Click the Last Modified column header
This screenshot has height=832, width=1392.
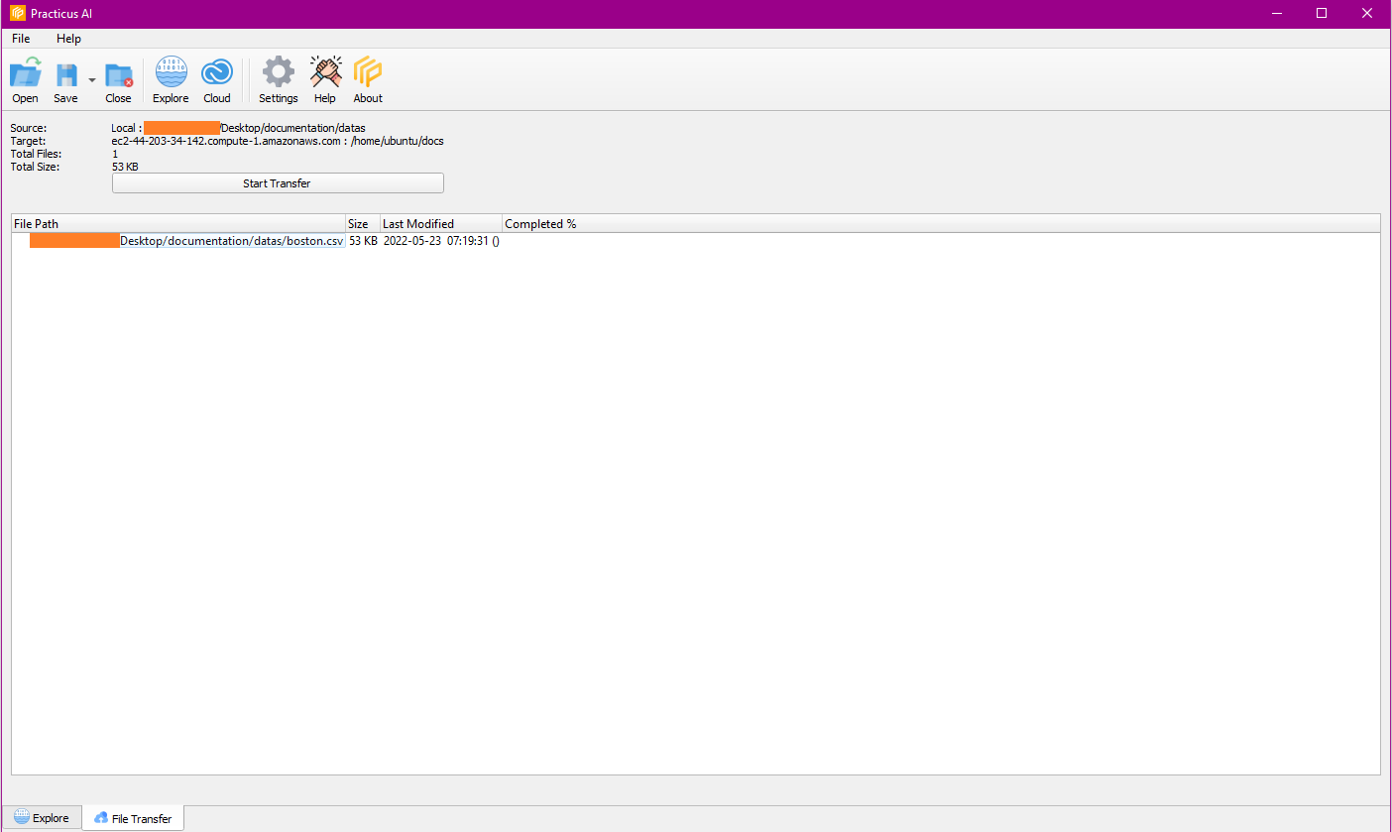(418, 223)
